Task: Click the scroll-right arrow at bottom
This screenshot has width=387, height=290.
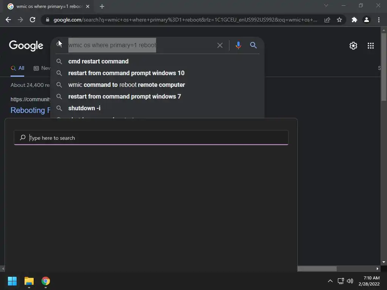Action: (378, 268)
